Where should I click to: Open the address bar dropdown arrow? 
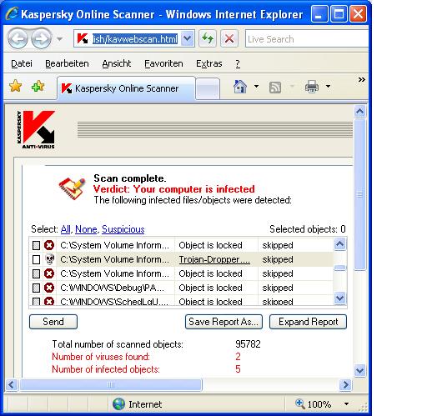pos(188,38)
